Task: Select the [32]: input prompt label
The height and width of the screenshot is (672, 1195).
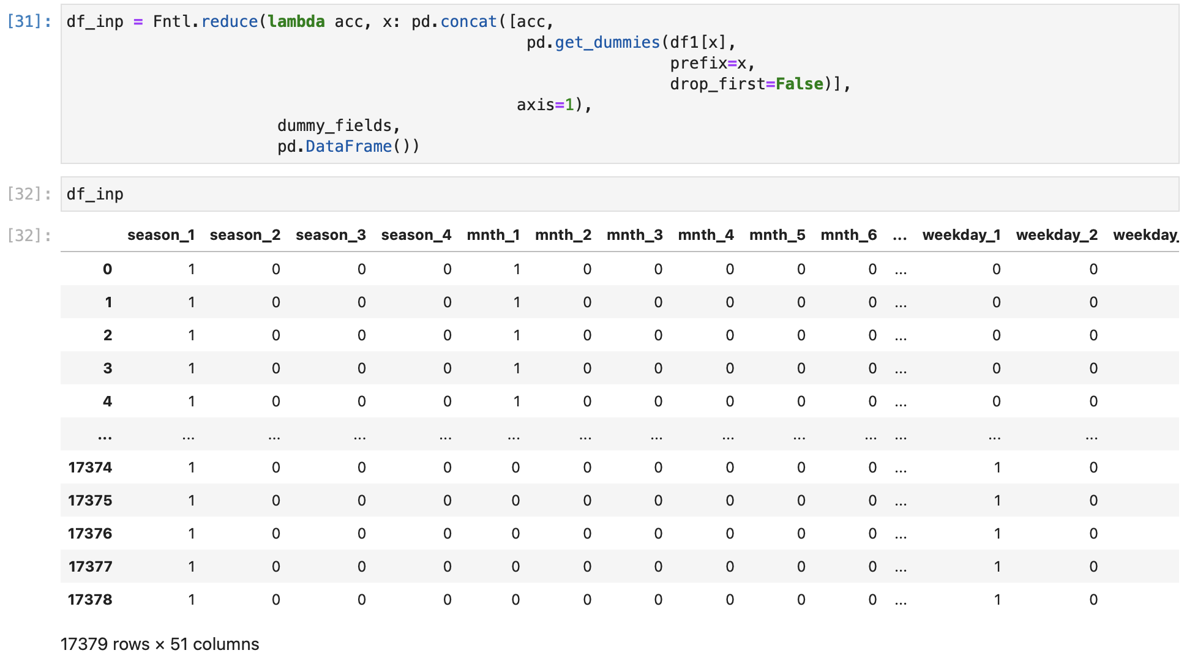Action: [29, 194]
